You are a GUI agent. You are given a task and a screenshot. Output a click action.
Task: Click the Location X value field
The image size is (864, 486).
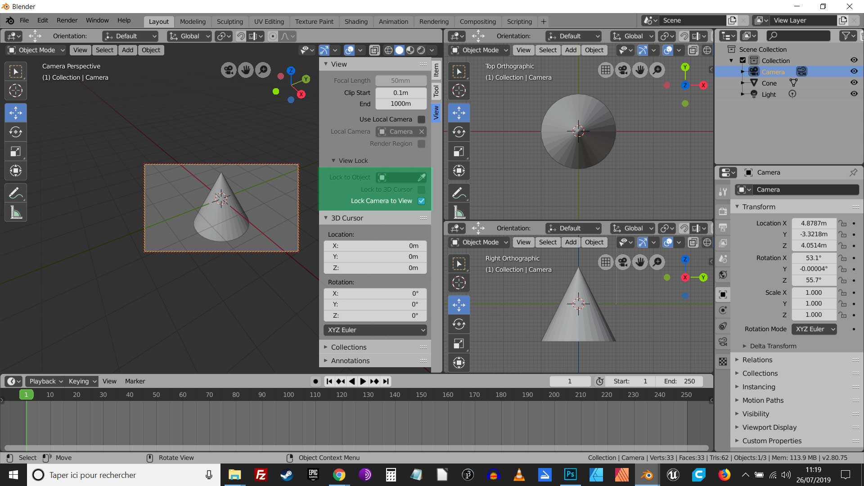point(814,223)
